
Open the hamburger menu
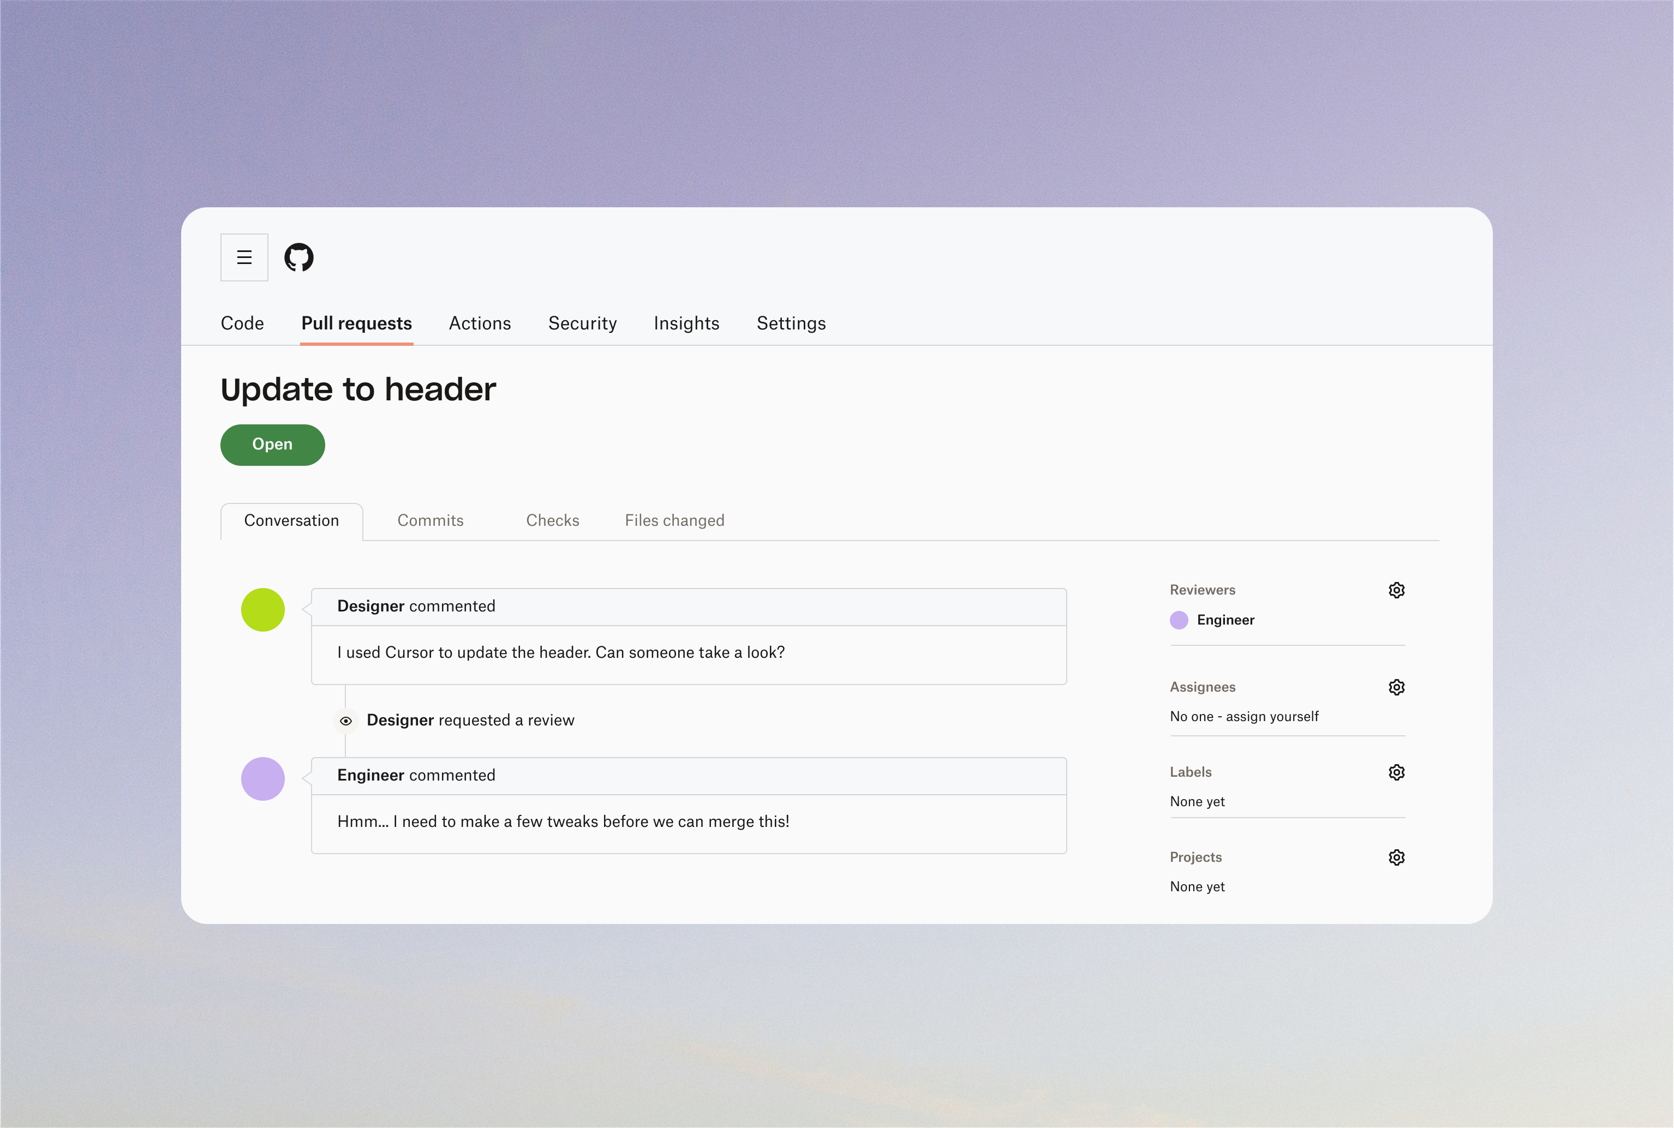tap(244, 257)
